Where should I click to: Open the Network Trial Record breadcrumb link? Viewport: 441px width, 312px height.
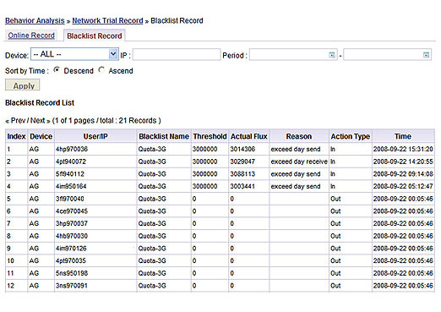[107, 20]
